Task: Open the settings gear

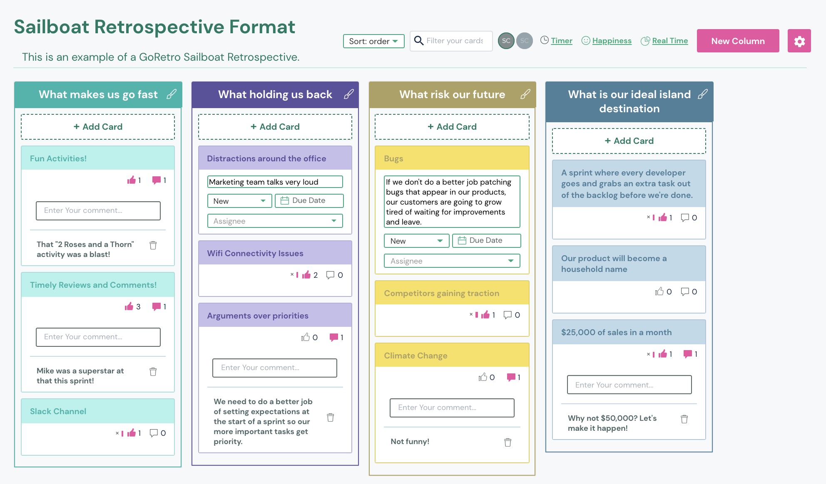Action: pos(799,41)
